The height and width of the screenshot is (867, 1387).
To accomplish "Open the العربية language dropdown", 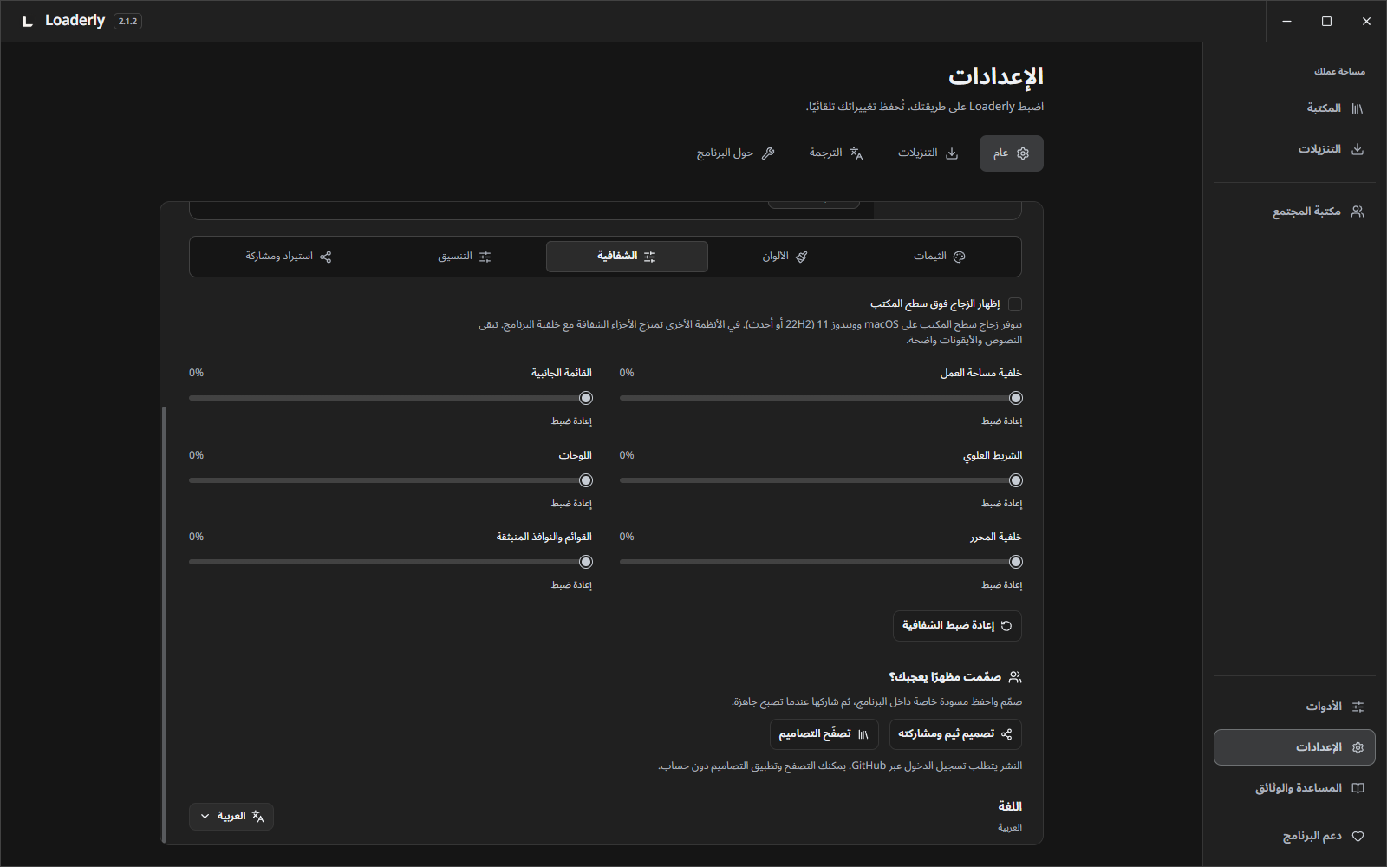I will pyautogui.click(x=231, y=817).
